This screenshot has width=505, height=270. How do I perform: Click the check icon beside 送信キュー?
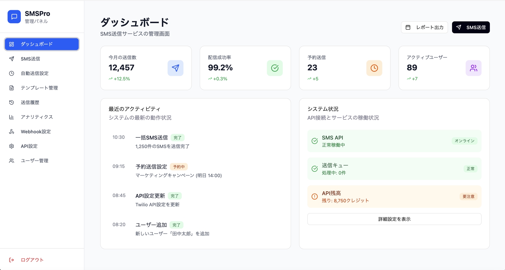pos(315,169)
